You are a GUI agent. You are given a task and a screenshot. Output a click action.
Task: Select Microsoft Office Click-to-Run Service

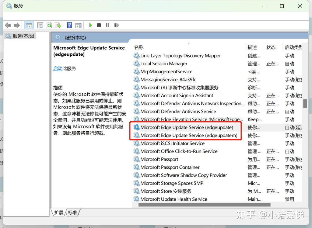(x=217, y=151)
